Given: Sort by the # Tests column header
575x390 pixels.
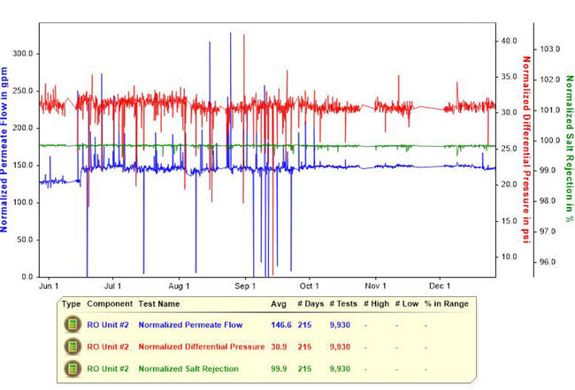Looking at the screenshot, I should pos(343,303).
